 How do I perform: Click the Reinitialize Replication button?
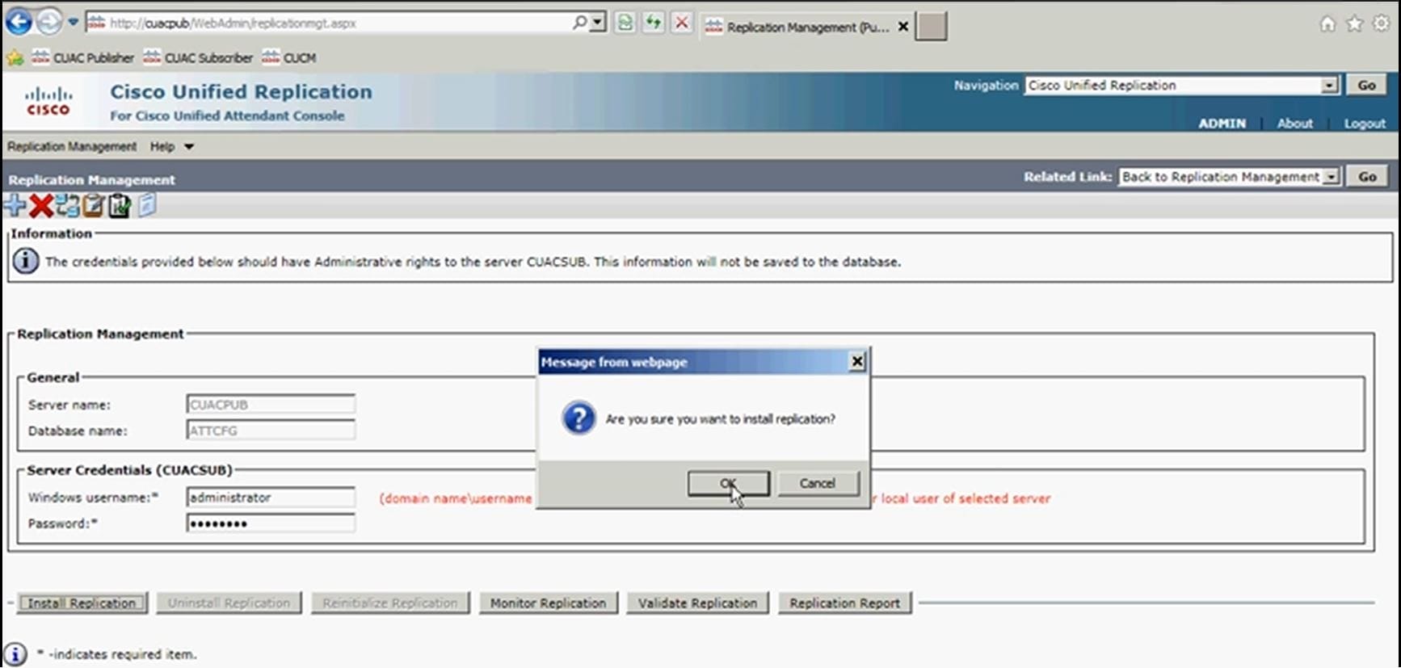point(390,603)
